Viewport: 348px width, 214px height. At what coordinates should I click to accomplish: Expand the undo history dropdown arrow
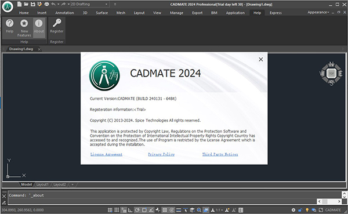pos(59,4)
